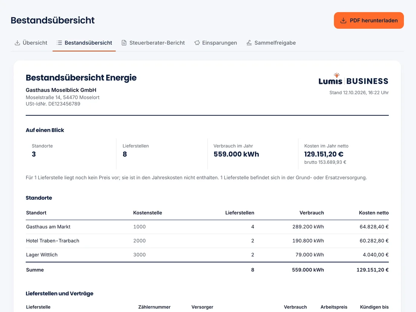Click the list icon beside Bestandsübersicht
Screen dimensions: 416x312
click(x=59, y=43)
